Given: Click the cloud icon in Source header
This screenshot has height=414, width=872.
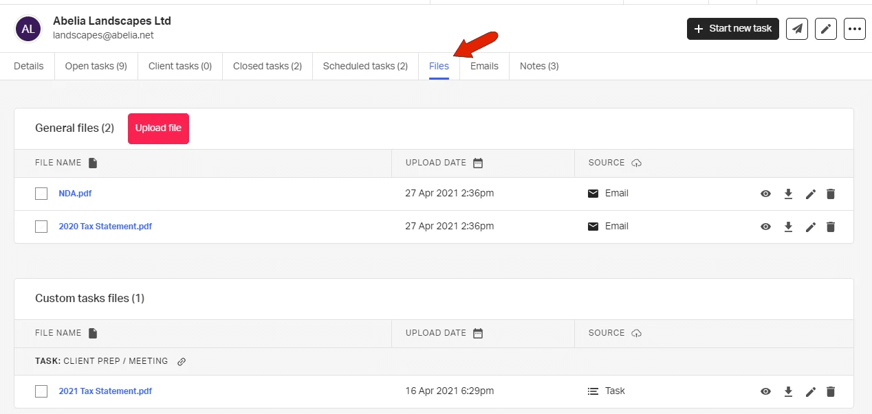Looking at the screenshot, I should point(636,163).
